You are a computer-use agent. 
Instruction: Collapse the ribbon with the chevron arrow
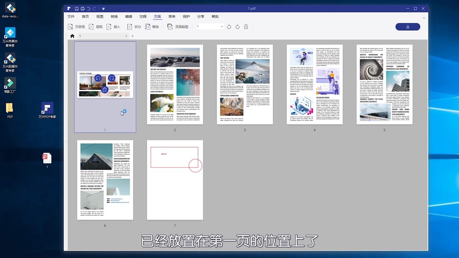tap(424, 18)
